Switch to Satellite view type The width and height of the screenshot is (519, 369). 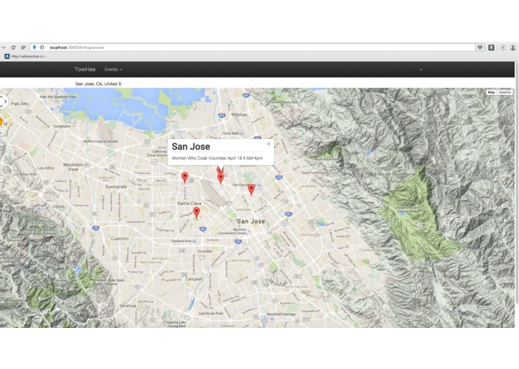click(505, 93)
